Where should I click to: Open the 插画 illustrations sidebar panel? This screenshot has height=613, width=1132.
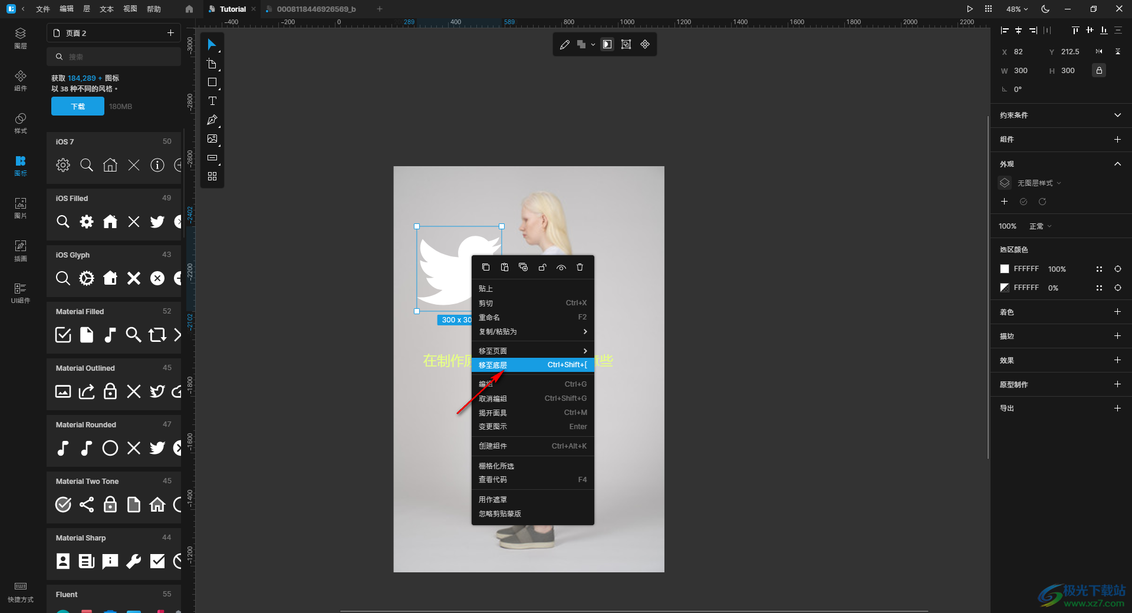pyautogui.click(x=21, y=251)
